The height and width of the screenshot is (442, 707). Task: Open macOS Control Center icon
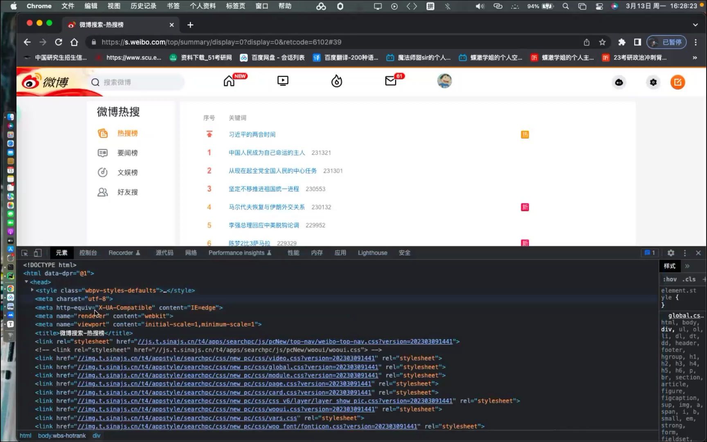tap(599, 6)
